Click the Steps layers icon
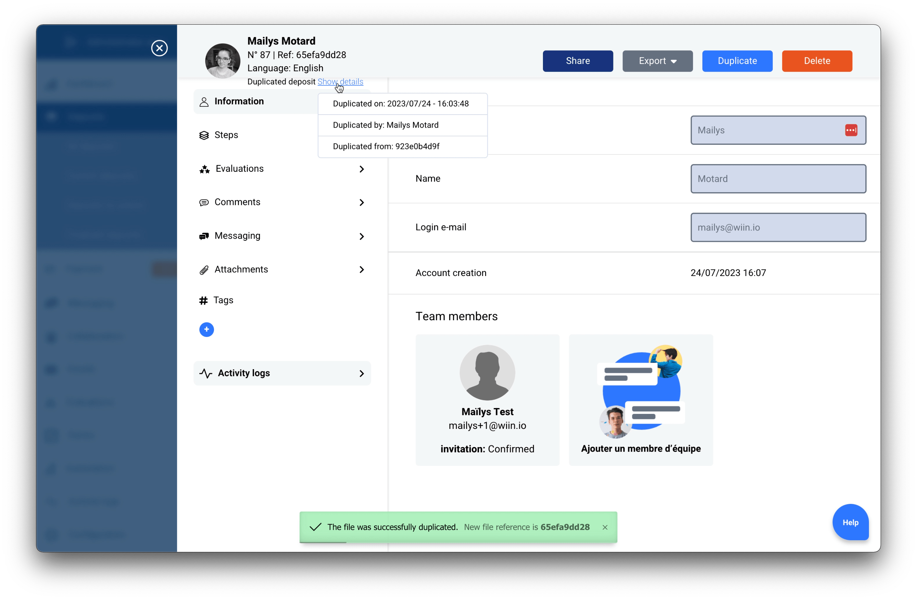Screen dimensions: 917x600 pos(204,135)
